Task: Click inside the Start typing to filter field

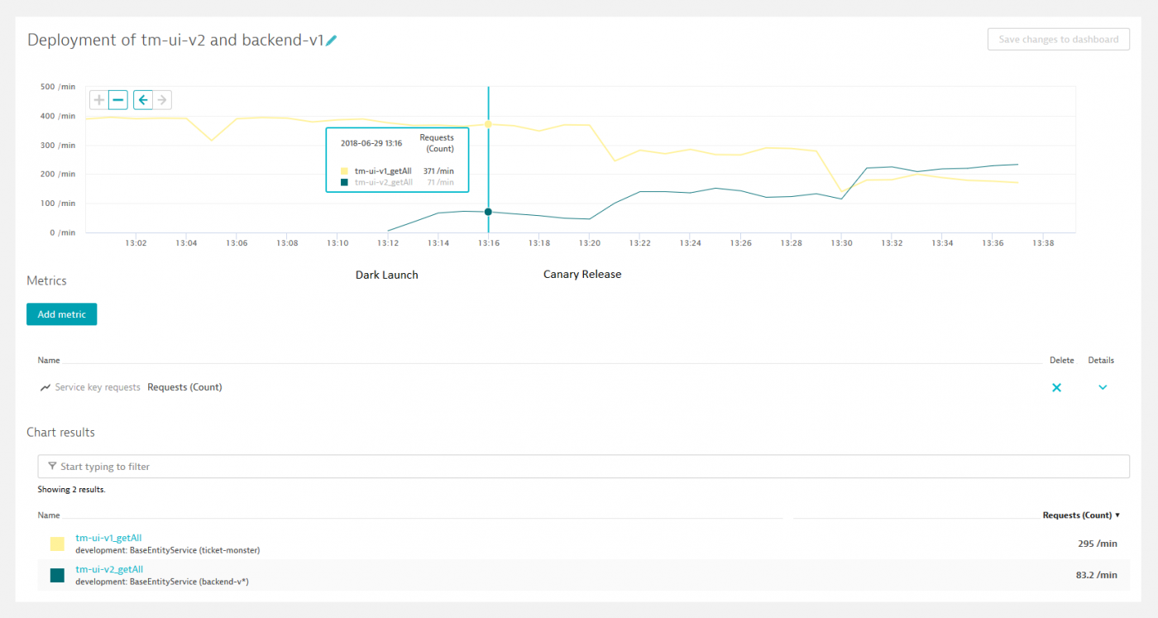Action: tap(331, 466)
